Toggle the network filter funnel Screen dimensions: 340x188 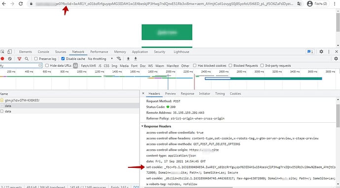coord(19,58)
